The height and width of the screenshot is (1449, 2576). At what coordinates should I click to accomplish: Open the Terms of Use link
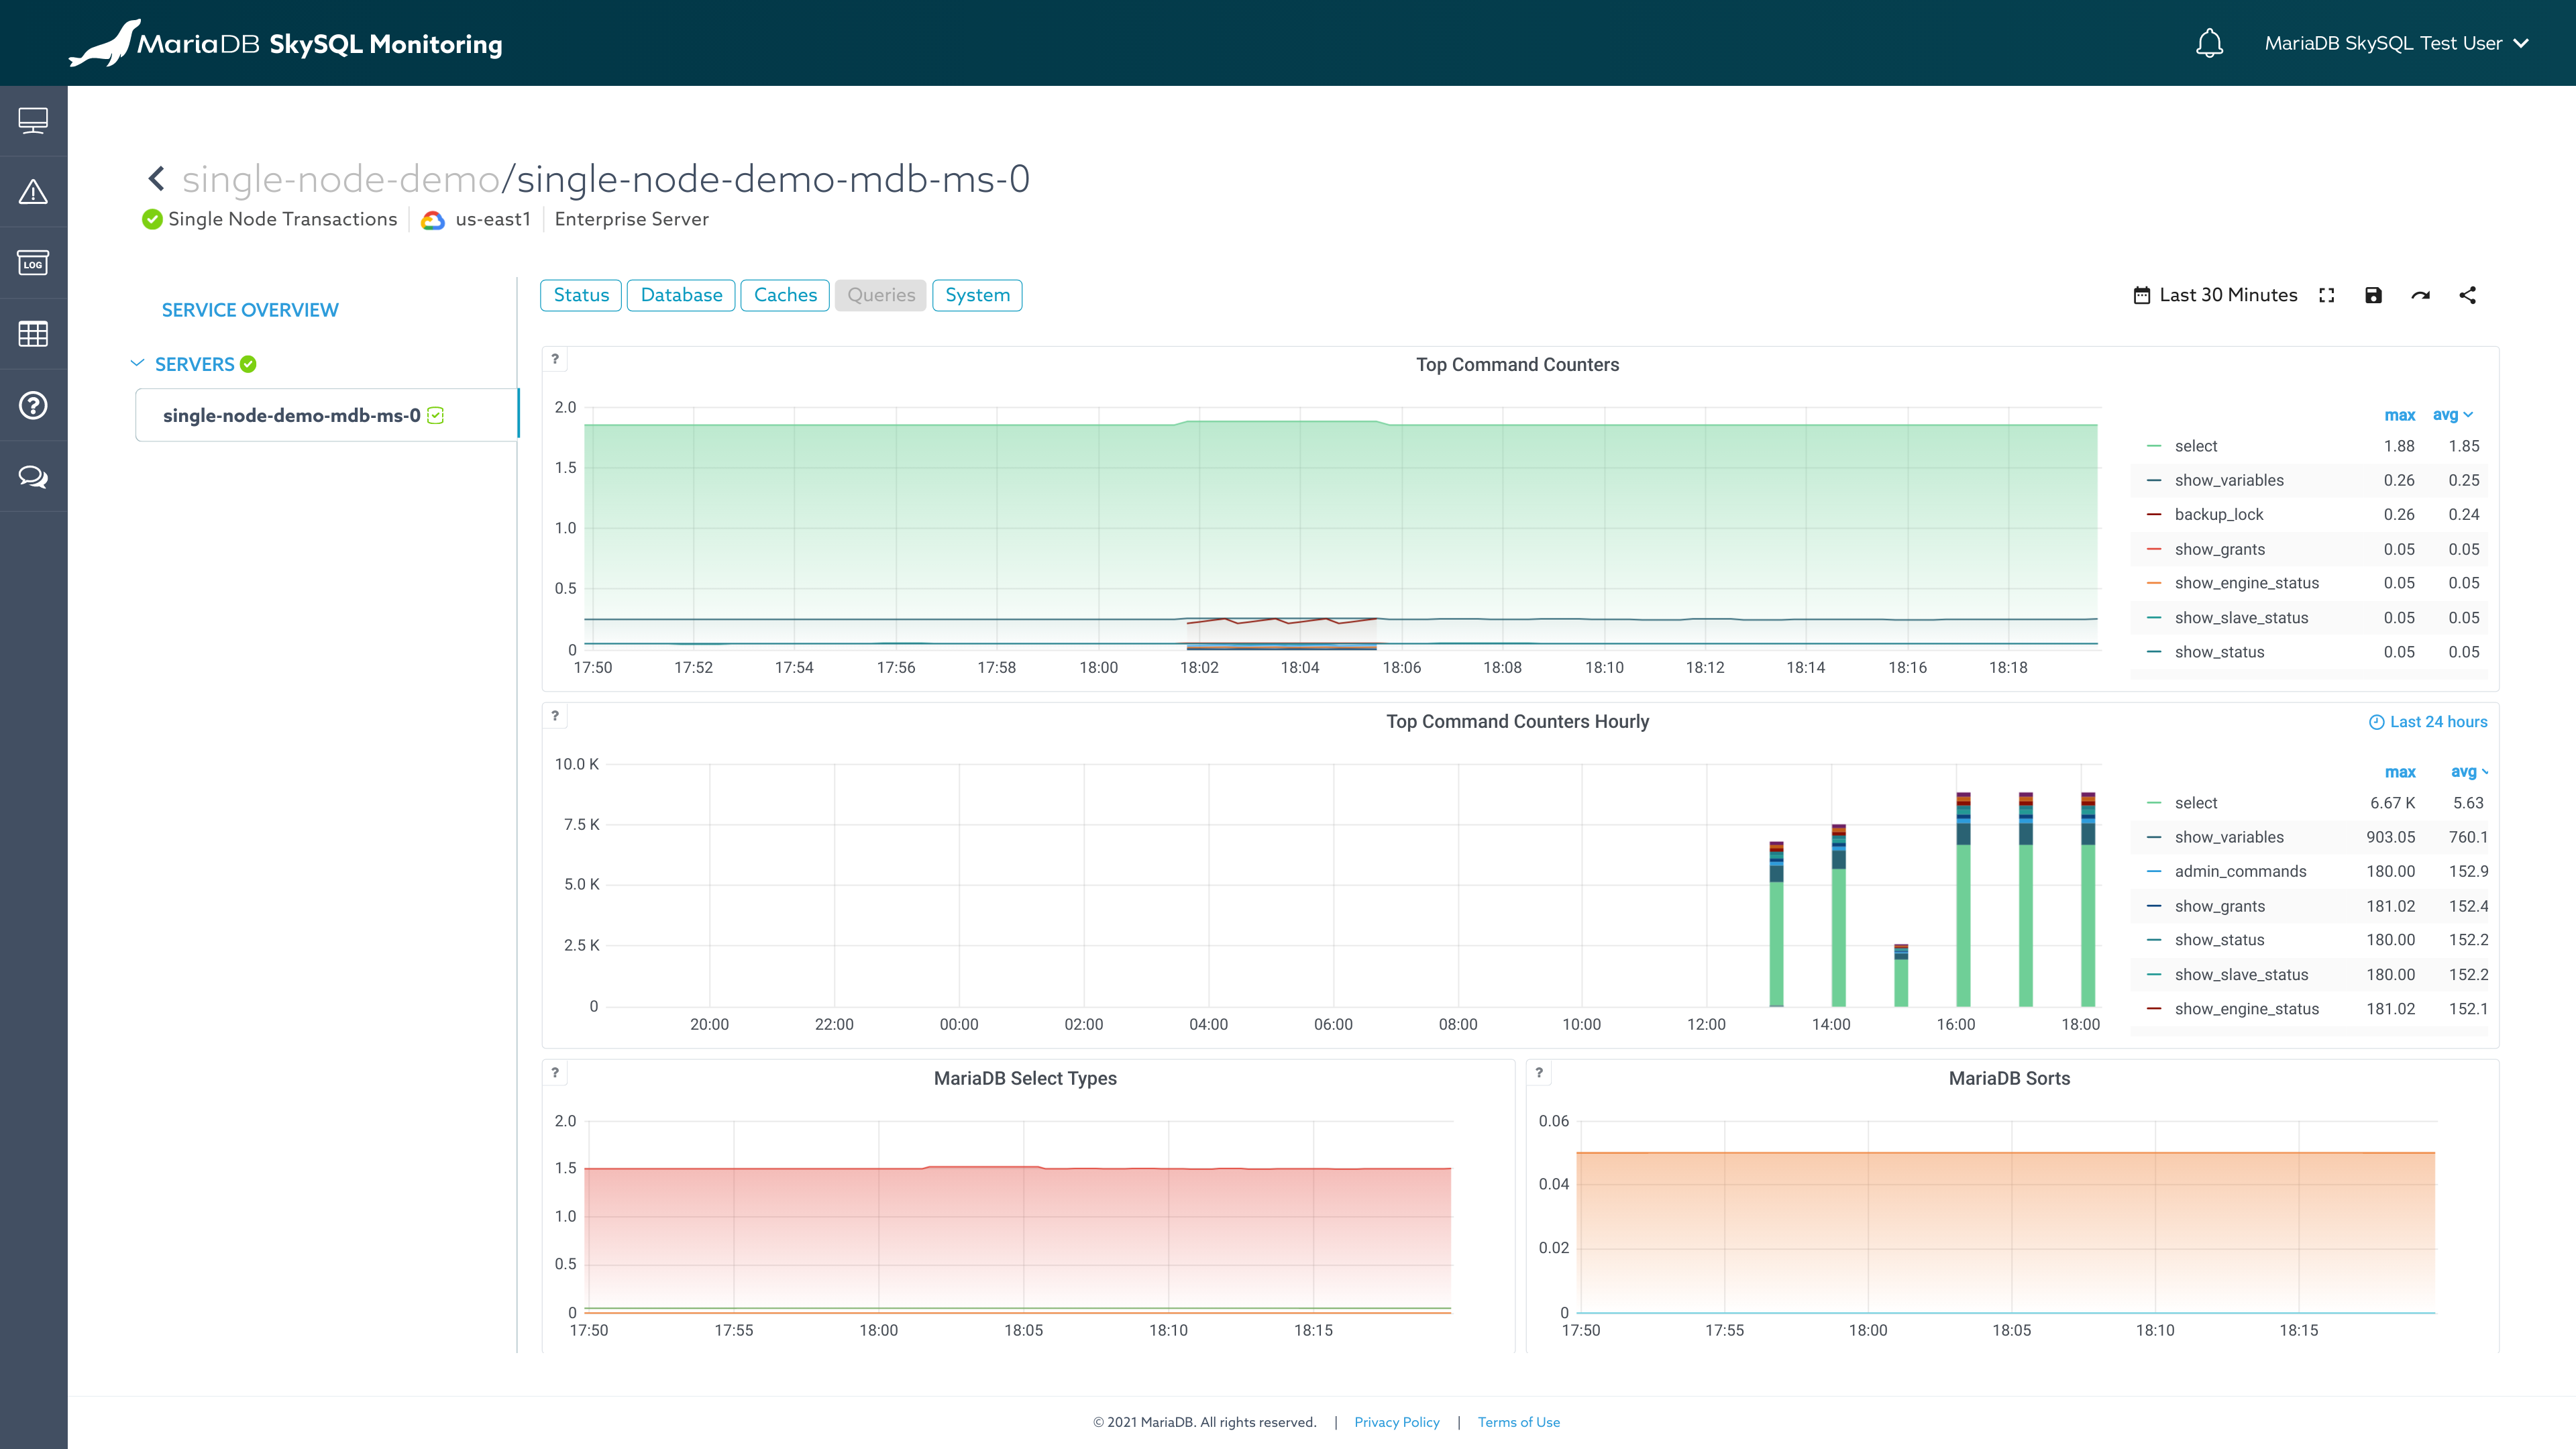click(1519, 1422)
